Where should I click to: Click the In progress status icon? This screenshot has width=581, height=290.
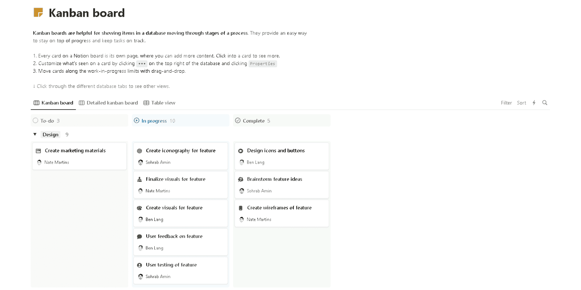coord(137,120)
